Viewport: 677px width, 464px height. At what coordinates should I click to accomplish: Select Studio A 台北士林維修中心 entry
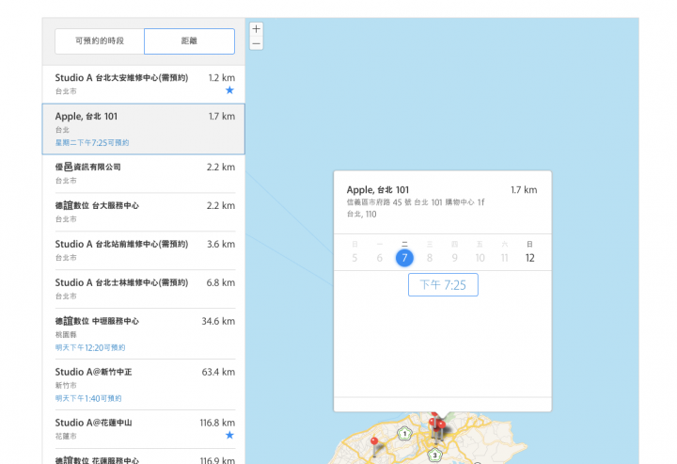click(143, 289)
